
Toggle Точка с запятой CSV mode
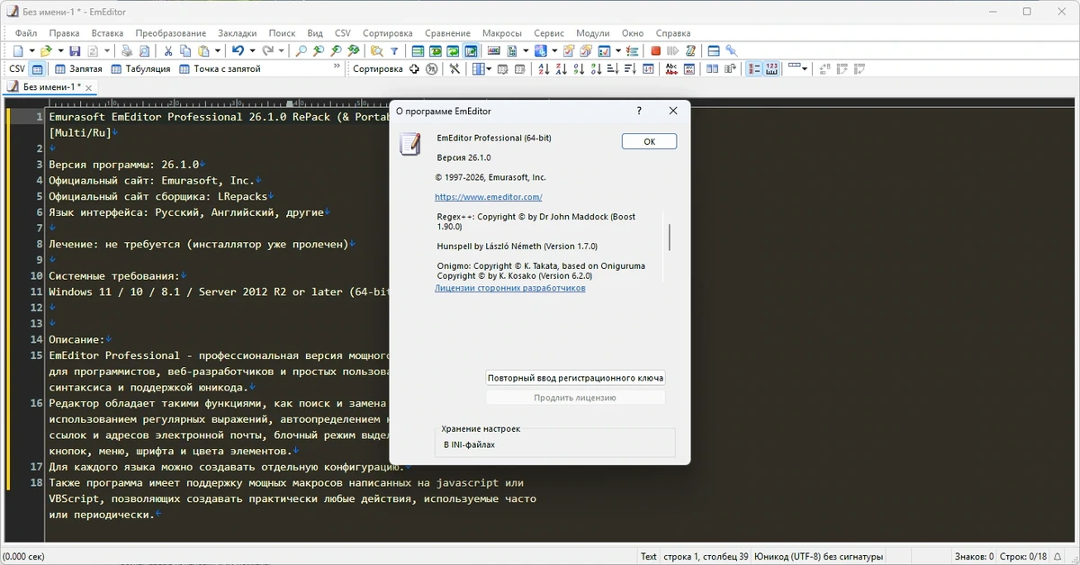pyautogui.click(x=220, y=69)
